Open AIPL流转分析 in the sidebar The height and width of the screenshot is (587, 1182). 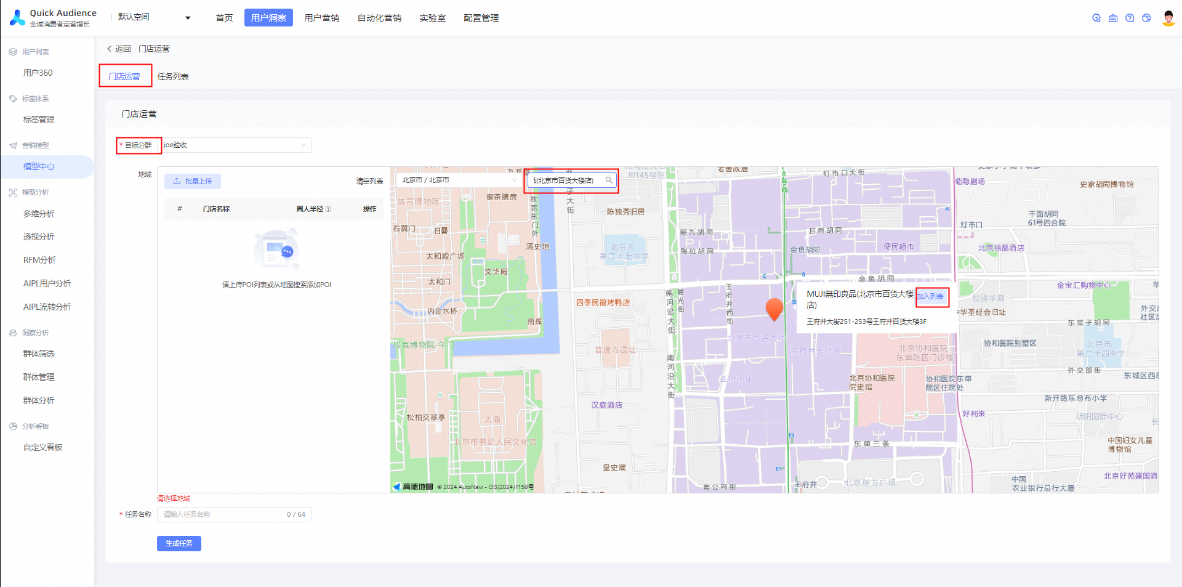pyautogui.click(x=47, y=307)
